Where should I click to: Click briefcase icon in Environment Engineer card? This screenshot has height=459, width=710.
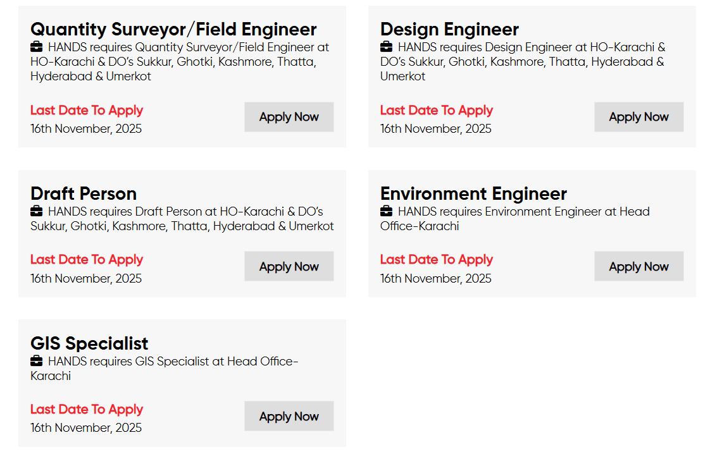tap(386, 211)
